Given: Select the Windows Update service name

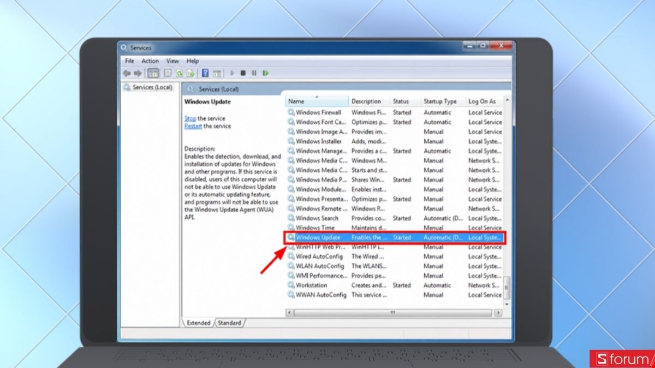Looking at the screenshot, I should pyautogui.click(x=318, y=238).
